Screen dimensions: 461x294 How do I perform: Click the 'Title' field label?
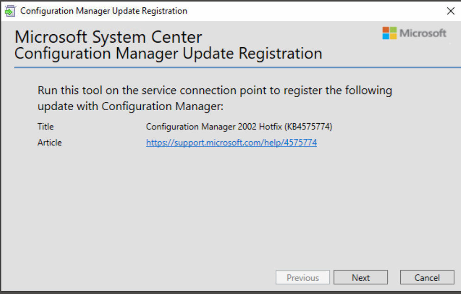coord(45,127)
